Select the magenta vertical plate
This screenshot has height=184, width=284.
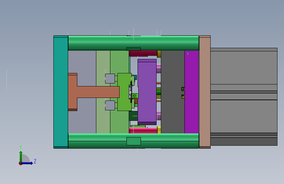(192, 92)
